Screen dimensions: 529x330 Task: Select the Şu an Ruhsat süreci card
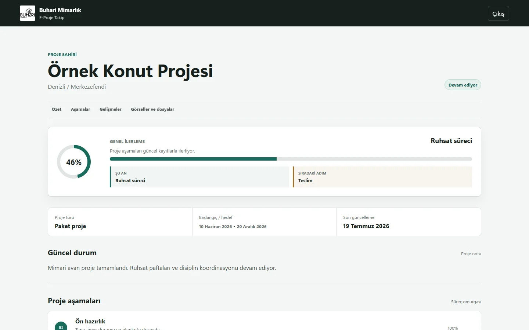pyautogui.click(x=199, y=177)
